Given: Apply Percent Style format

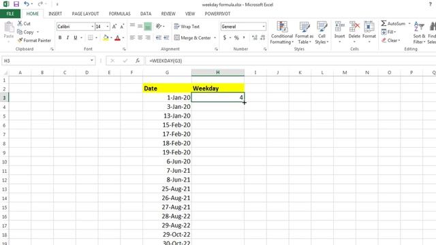Looking at the screenshot, I should [x=236, y=37].
